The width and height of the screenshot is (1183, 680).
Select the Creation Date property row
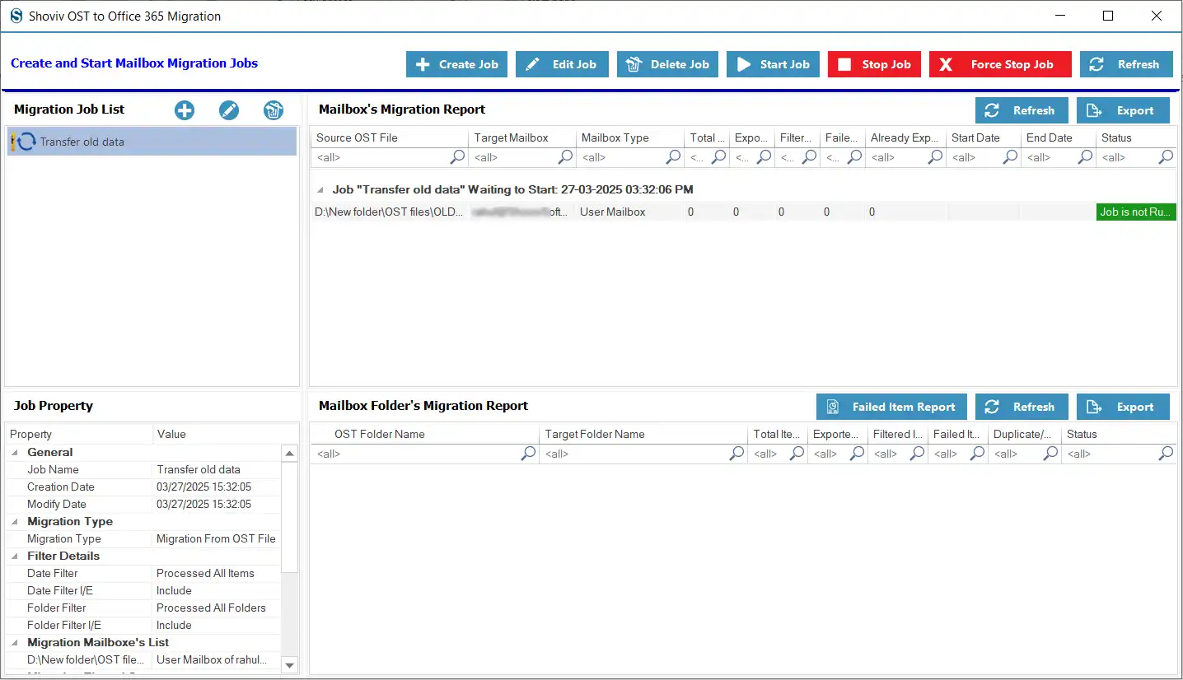(143, 487)
